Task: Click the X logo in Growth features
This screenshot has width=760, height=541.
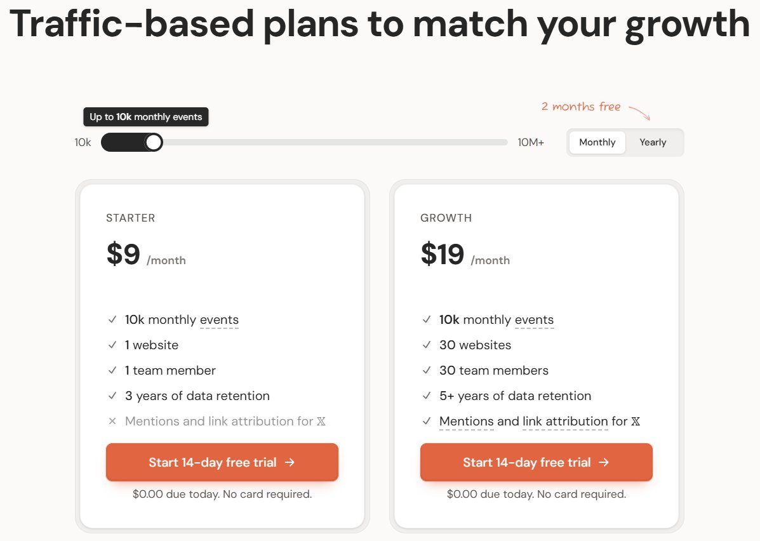Action: pos(636,422)
